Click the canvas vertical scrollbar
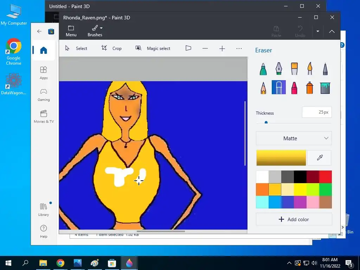Screen dimensions: 360x270 (245, 133)
